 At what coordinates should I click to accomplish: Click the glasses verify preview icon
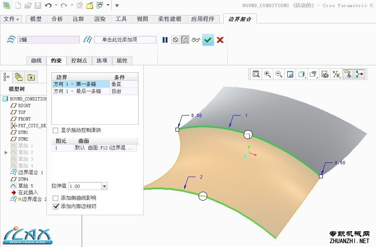(196, 40)
